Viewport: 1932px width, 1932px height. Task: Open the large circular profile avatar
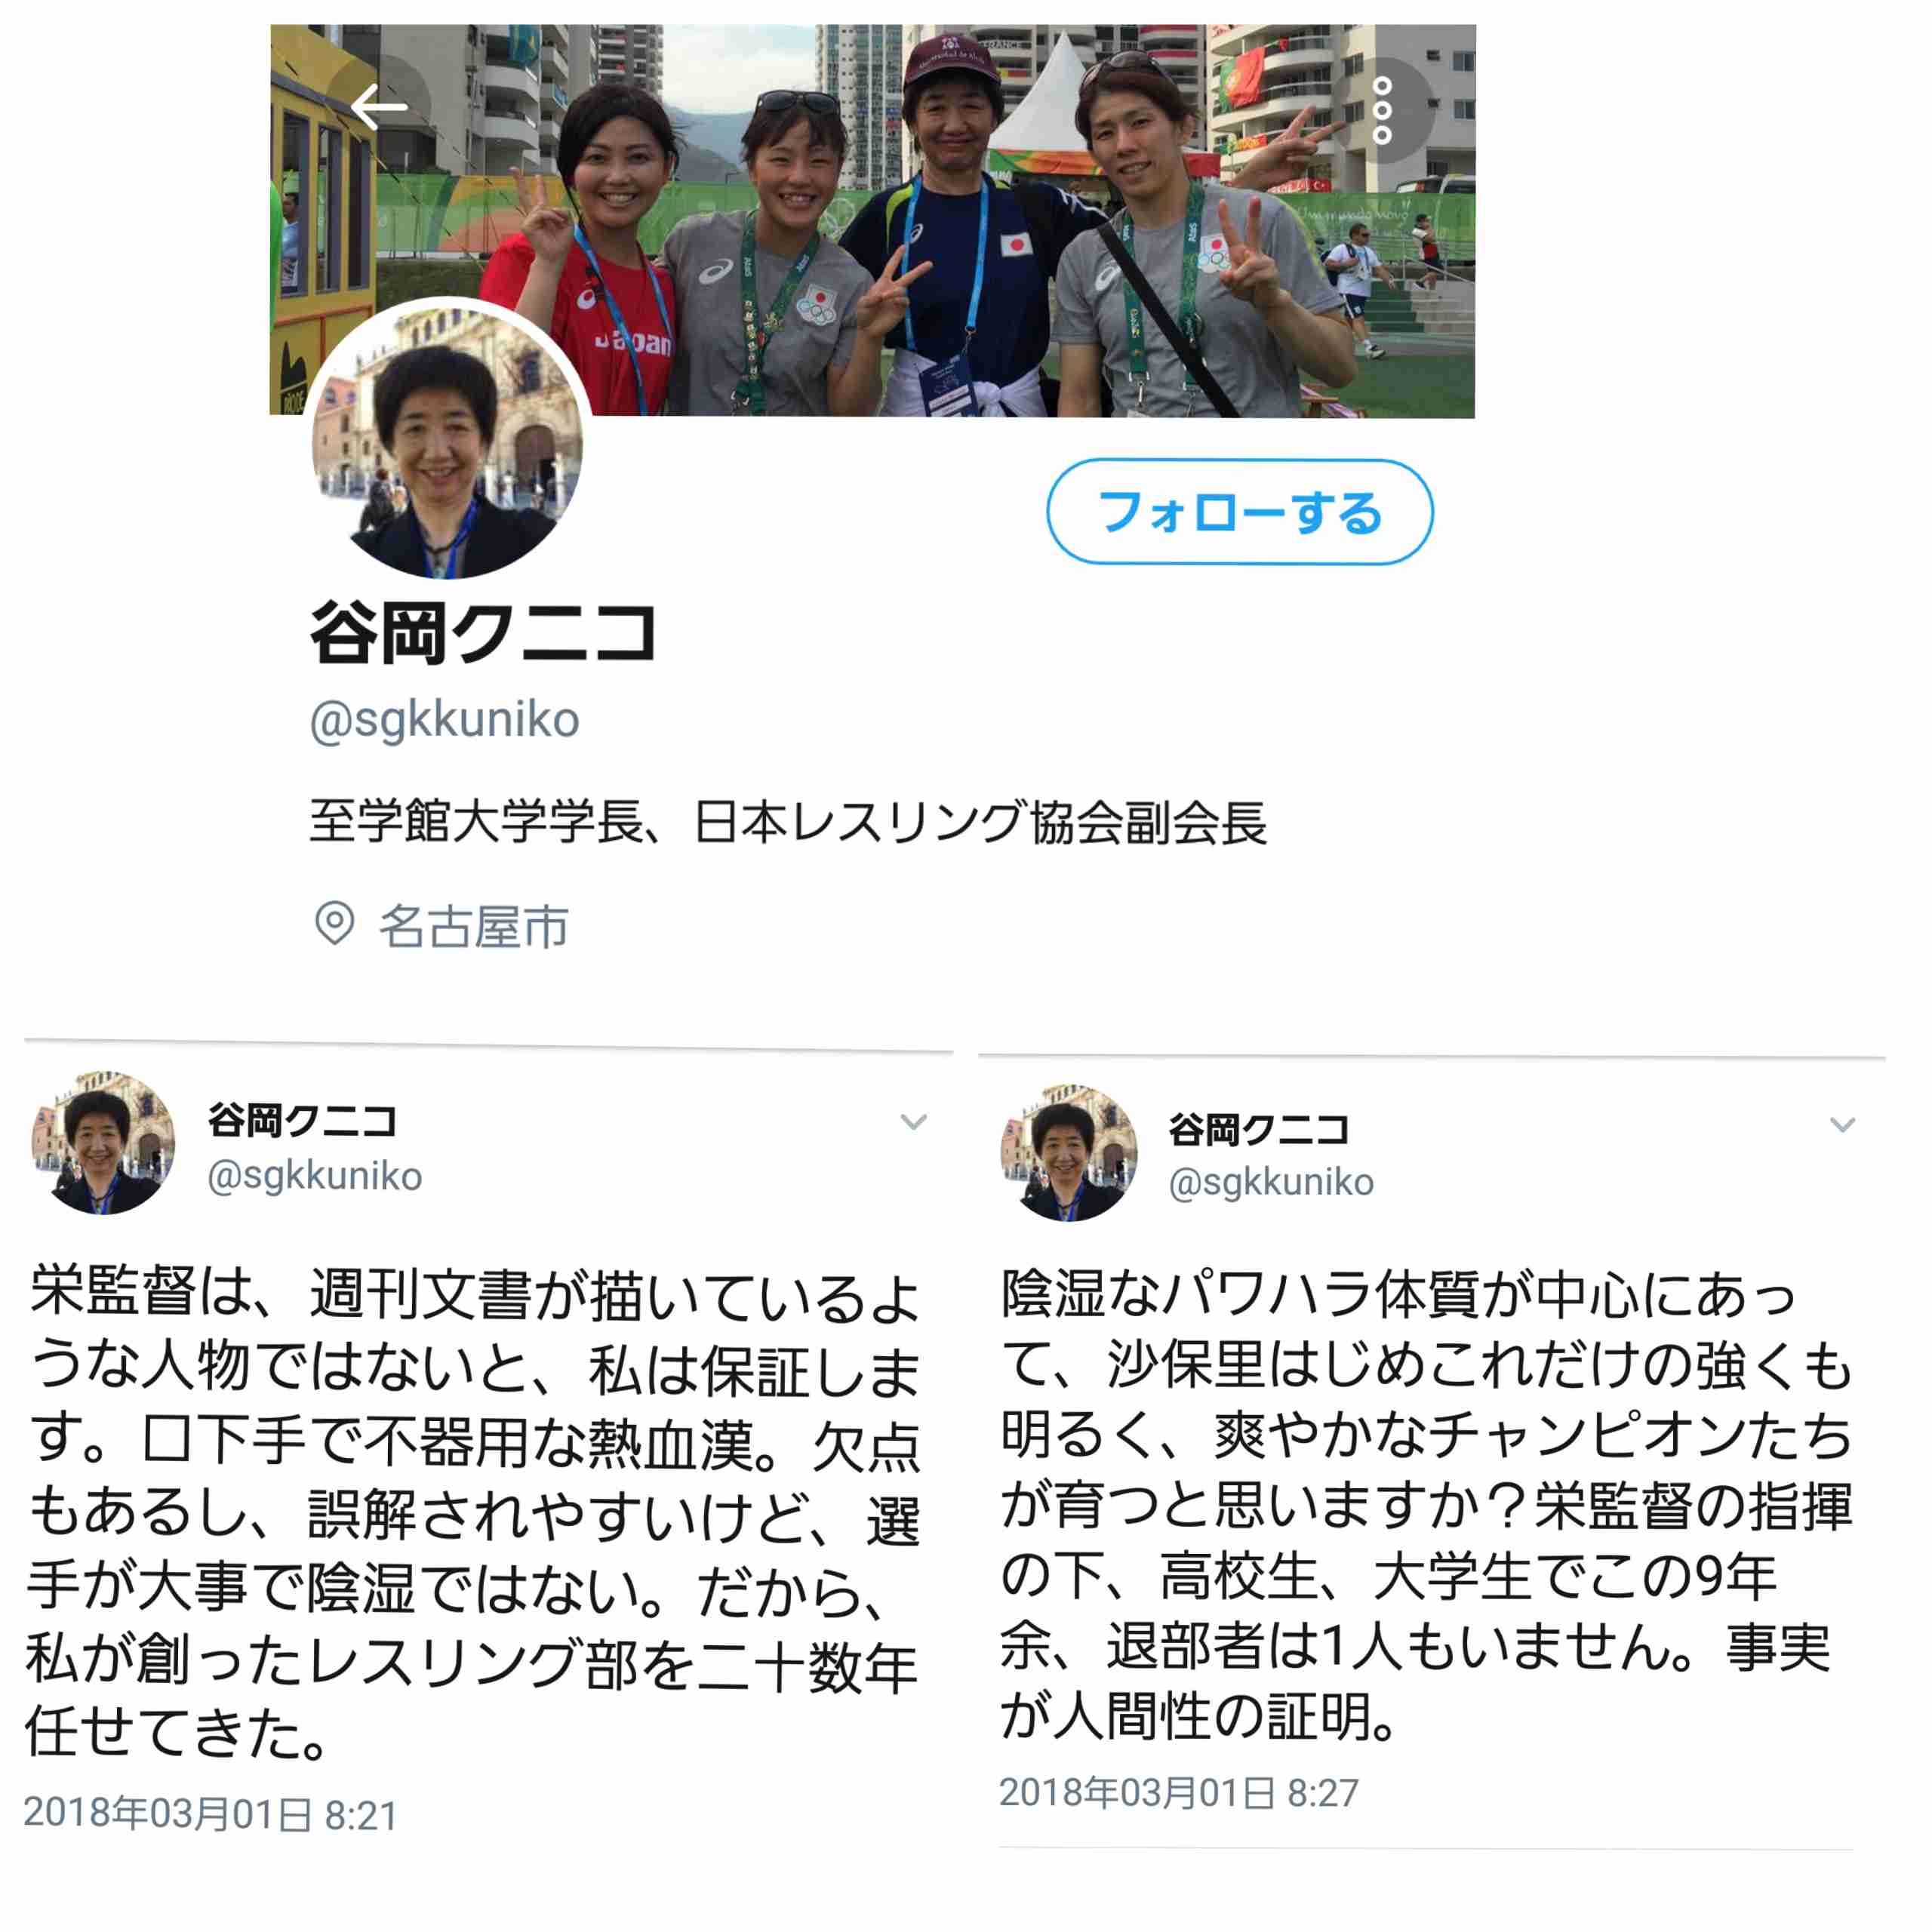447,442
